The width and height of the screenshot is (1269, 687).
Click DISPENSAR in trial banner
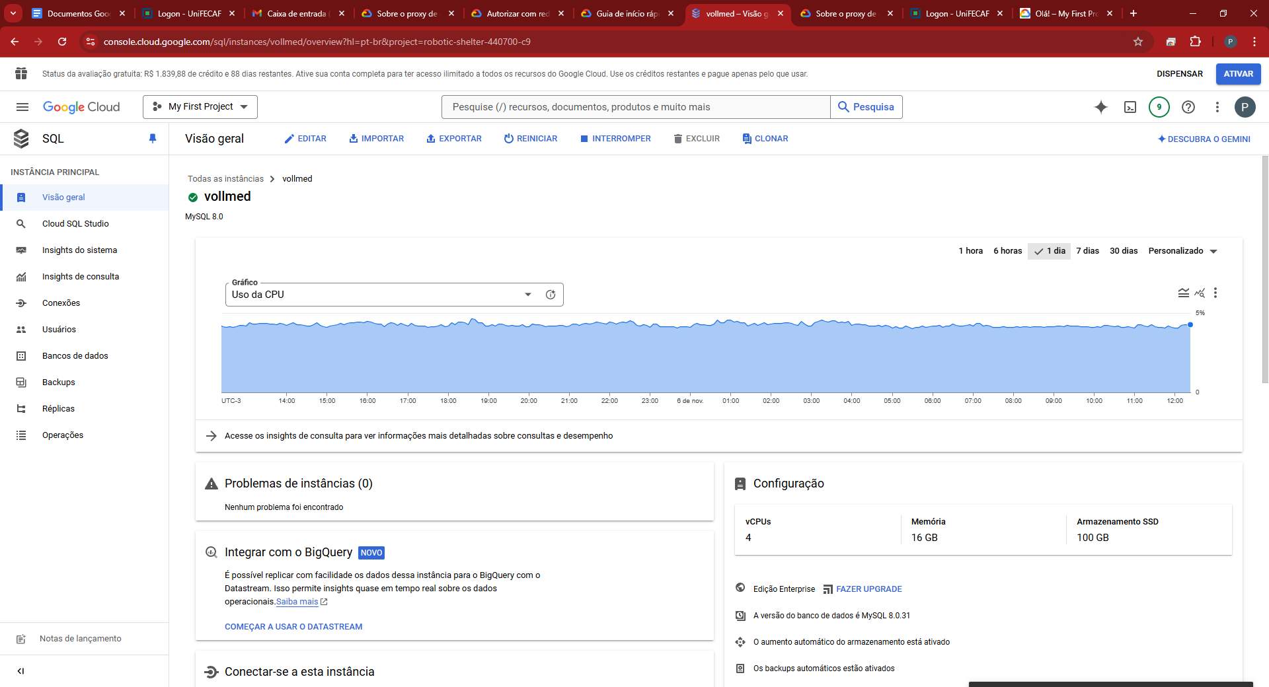click(1180, 74)
